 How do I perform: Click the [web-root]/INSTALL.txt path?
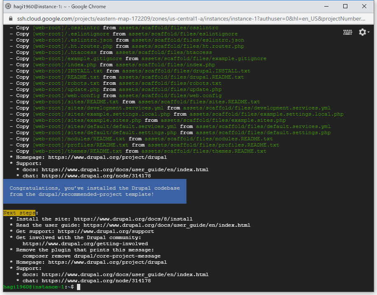[68, 71]
